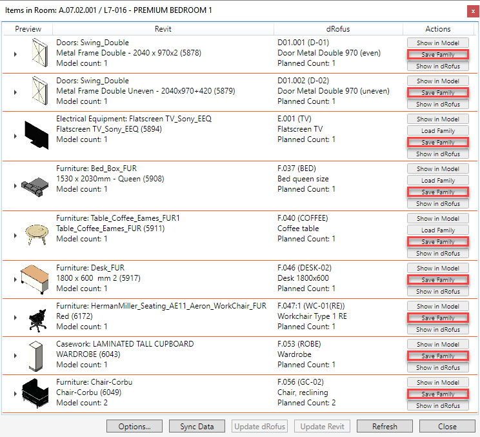Select the queen bed preview image
This screenshot has width=480, height=437.
click(36, 185)
